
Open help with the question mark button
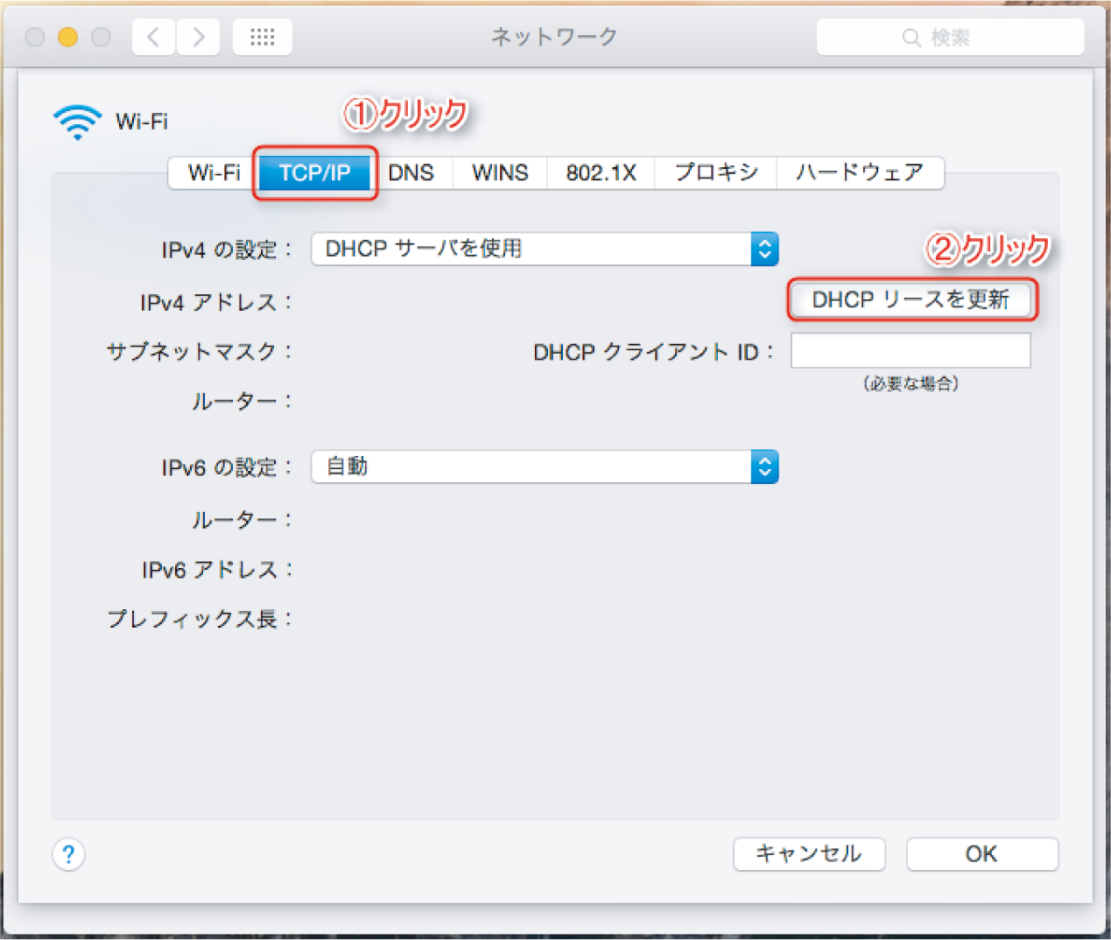coord(69,854)
